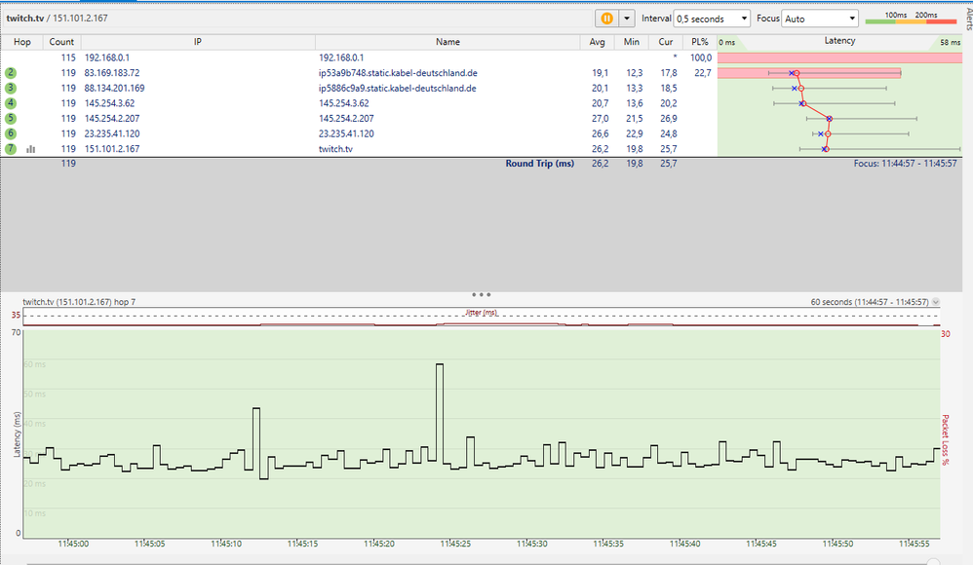The image size is (973, 565).
Task: Select IP 145.254.2.207 in IP column
Action: point(112,119)
